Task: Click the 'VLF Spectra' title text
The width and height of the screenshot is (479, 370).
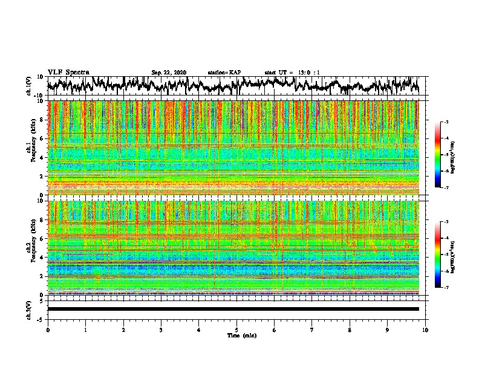Action: [x=68, y=73]
